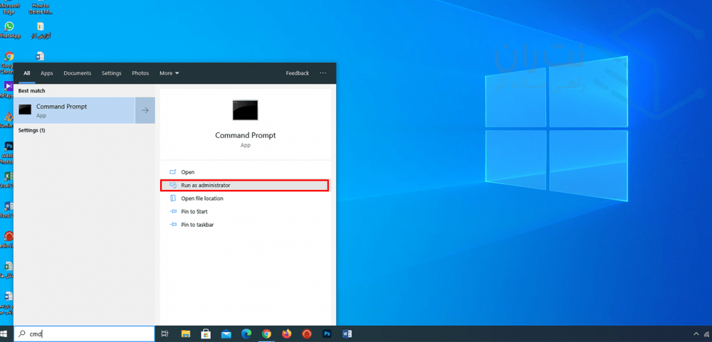Open Google Chrome from the taskbar
Screen dimensions: 712x342
266,333
